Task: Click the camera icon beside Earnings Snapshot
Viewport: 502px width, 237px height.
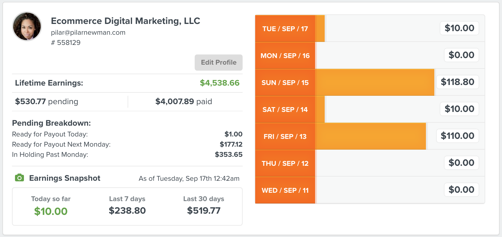Action: point(19,178)
